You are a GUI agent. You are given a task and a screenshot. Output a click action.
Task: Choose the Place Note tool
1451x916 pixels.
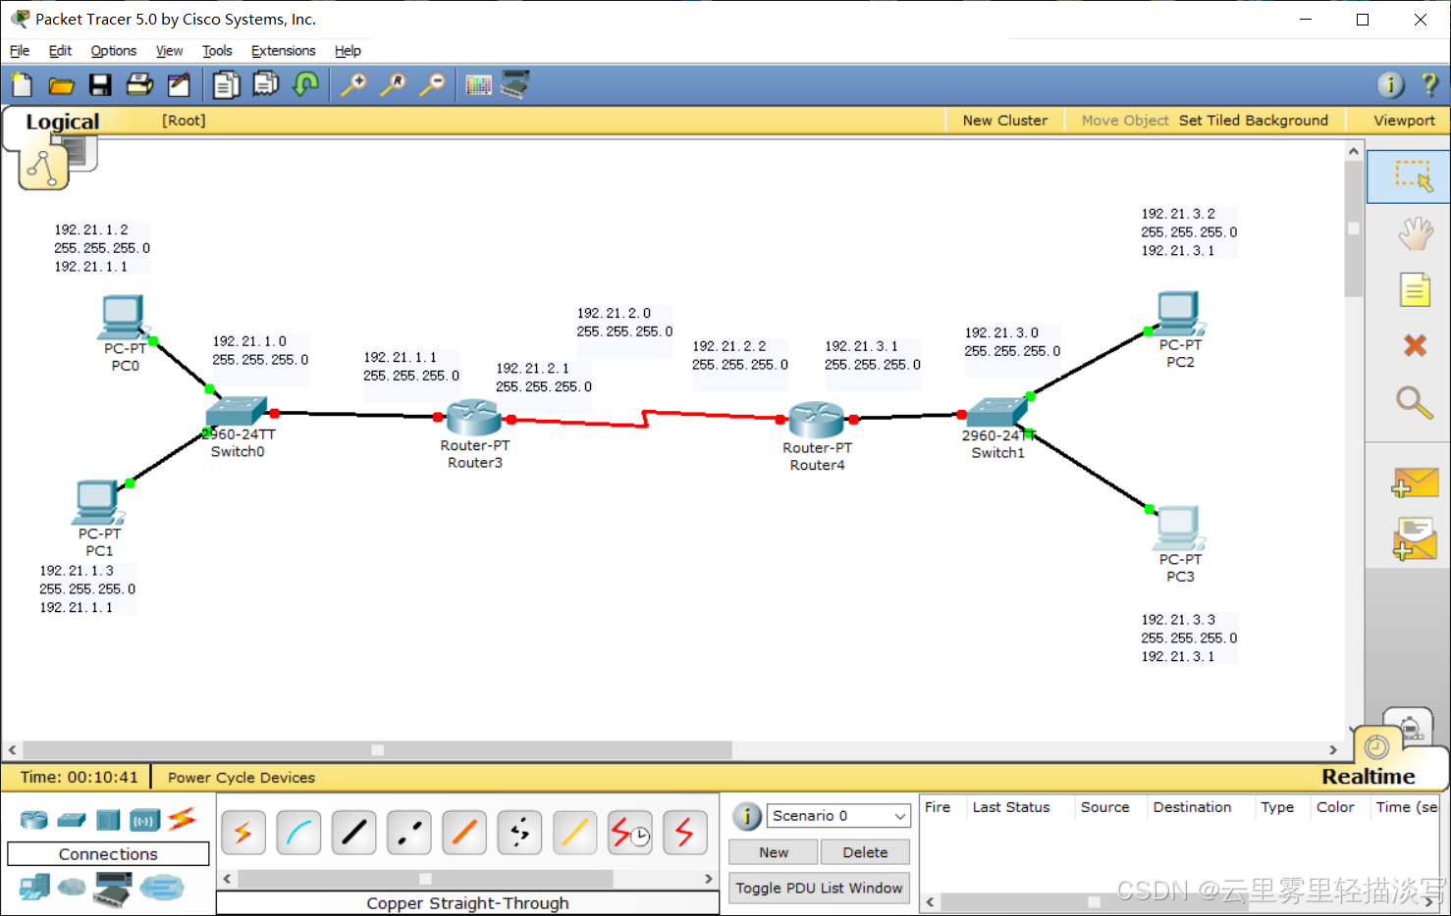pos(1415,290)
